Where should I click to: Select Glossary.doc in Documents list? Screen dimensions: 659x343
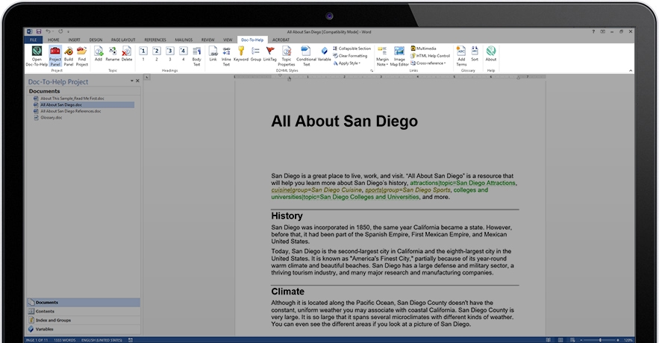[x=51, y=118]
